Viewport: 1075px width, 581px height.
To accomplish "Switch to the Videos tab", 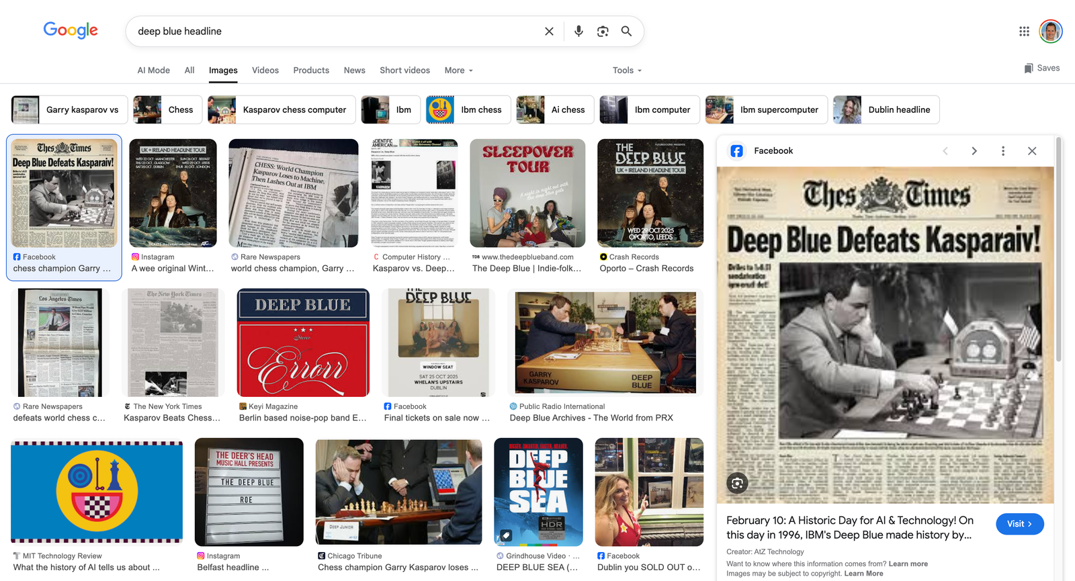I will (x=265, y=71).
